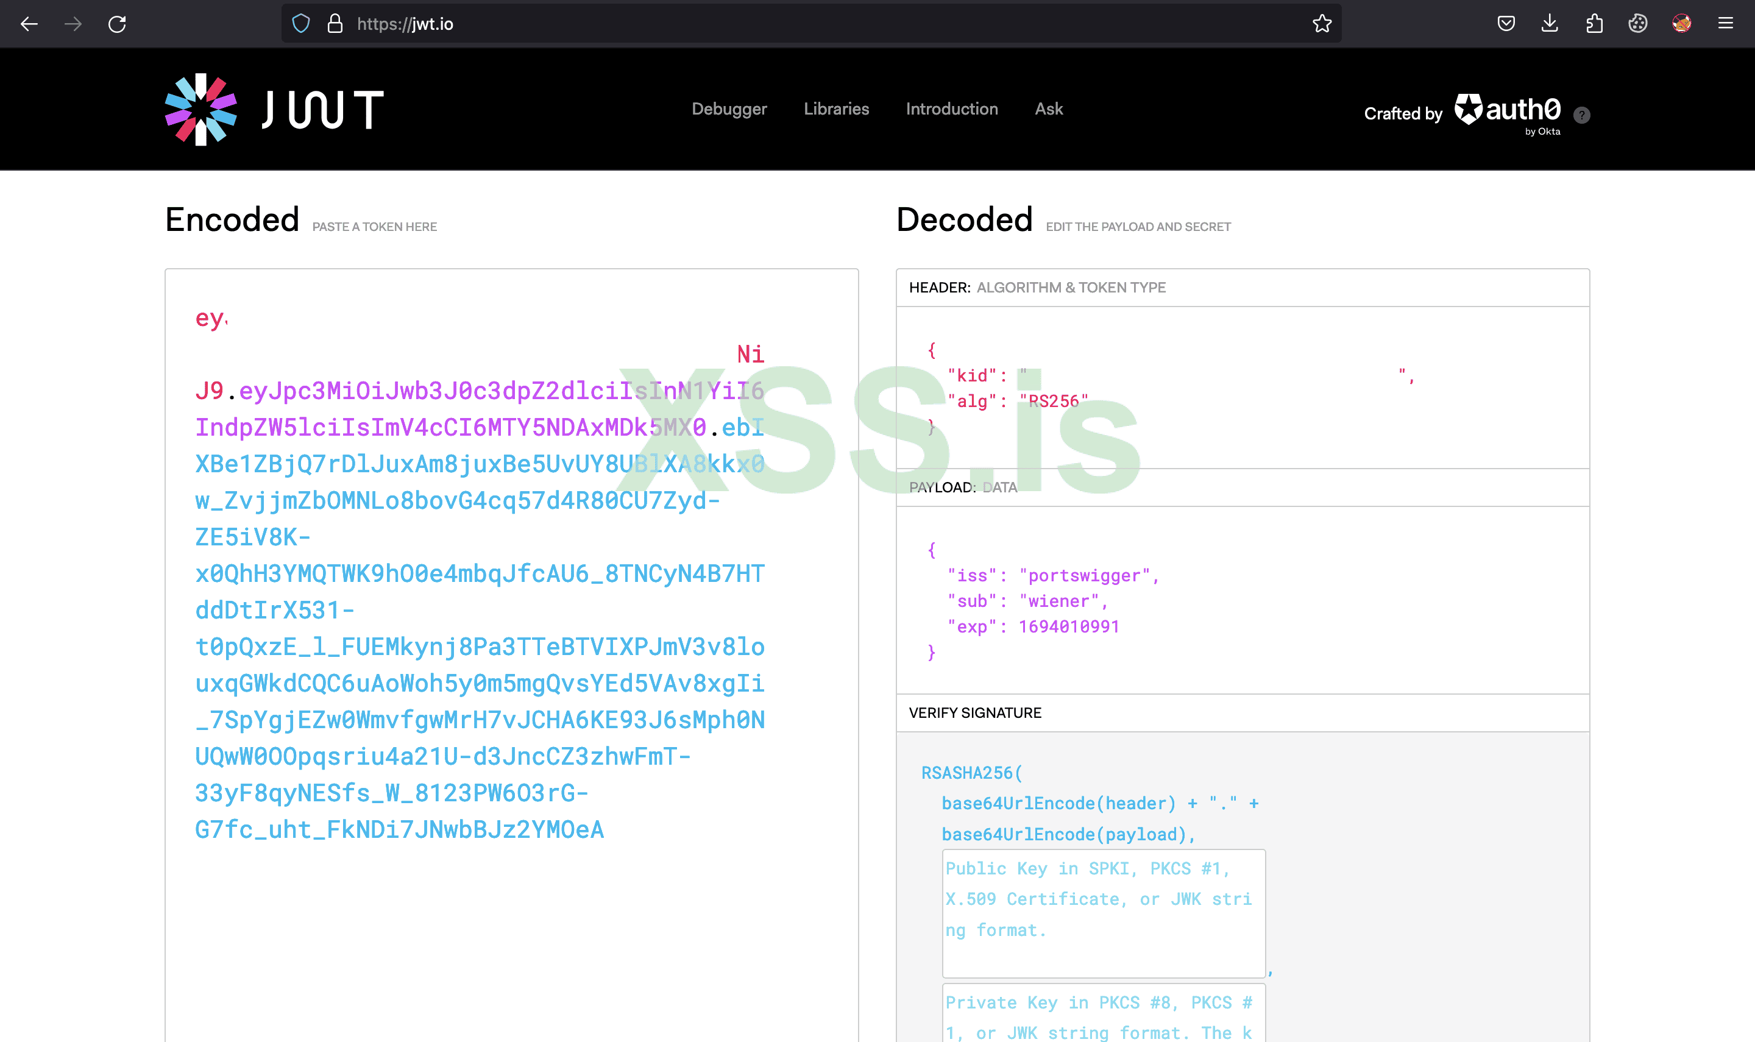Open the Libraries nav item

tap(836, 109)
